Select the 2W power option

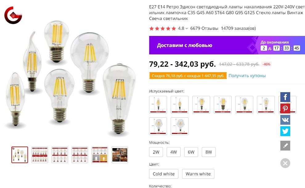[x=156, y=152]
